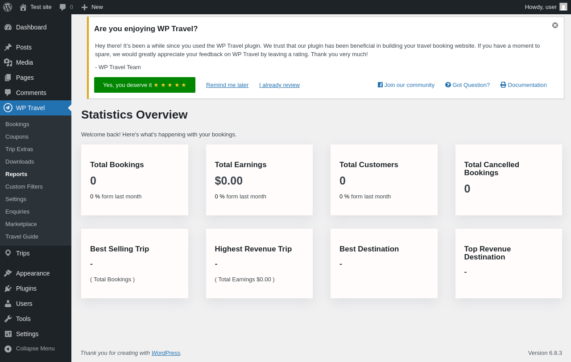Open the Custom Filters submenu
Screen dimensions: 571x362
tap(24, 186)
